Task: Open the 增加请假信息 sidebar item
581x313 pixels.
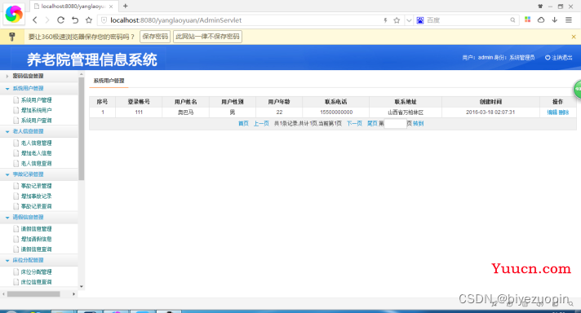Action: click(x=36, y=239)
